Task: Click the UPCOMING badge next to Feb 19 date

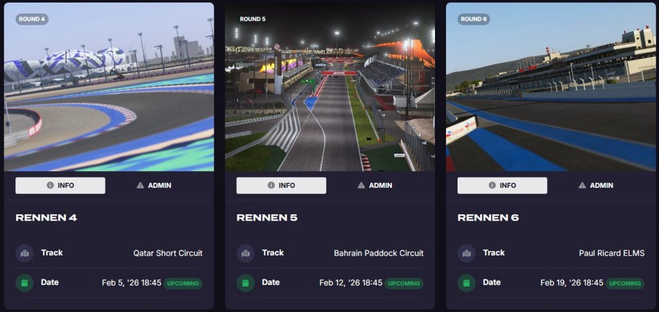Action: click(x=625, y=284)
